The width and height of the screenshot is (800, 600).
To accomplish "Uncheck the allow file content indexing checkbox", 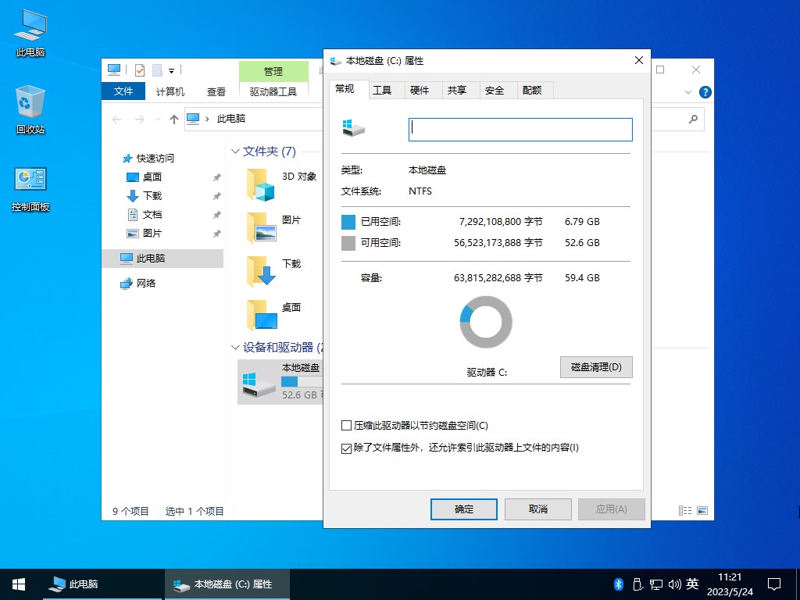I will (346, 448).
